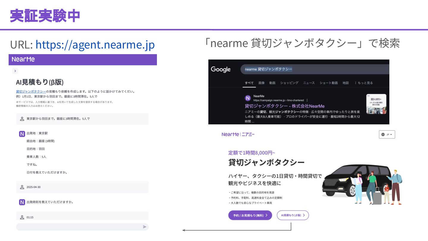Image resolution: width=428 pixels, height=241 pixels.
Task: Select the ショッピング search tab
Action: [x=289, y=83]
